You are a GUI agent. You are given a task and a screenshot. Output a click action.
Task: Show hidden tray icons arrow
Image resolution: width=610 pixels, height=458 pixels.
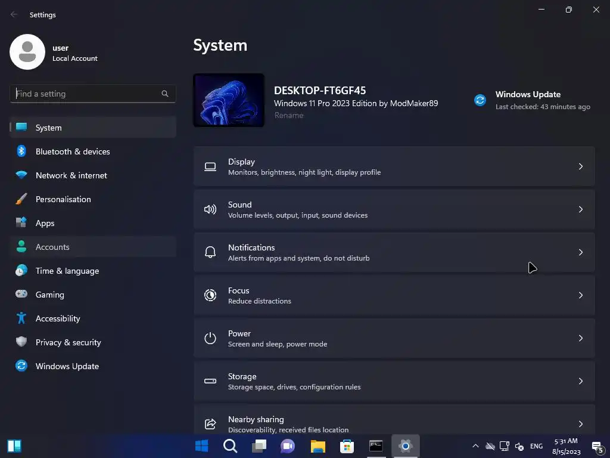point(475,446)
